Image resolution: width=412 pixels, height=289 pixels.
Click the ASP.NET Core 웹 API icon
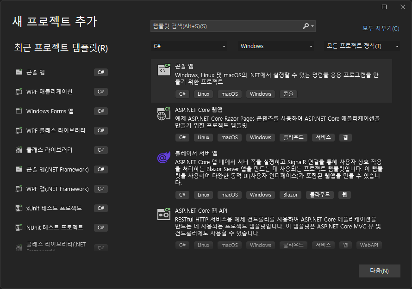click(164, 214)
